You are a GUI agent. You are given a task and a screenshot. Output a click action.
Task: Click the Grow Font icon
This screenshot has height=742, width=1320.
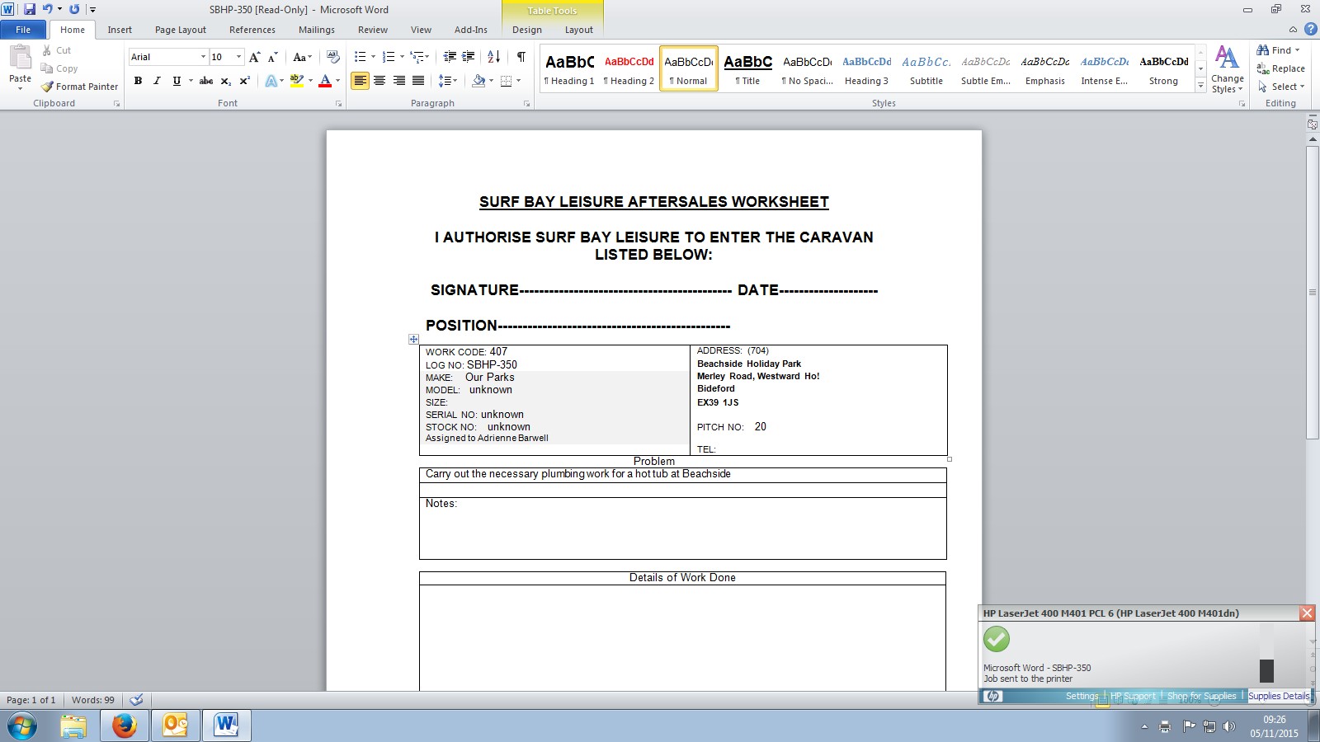coord(254,57)
